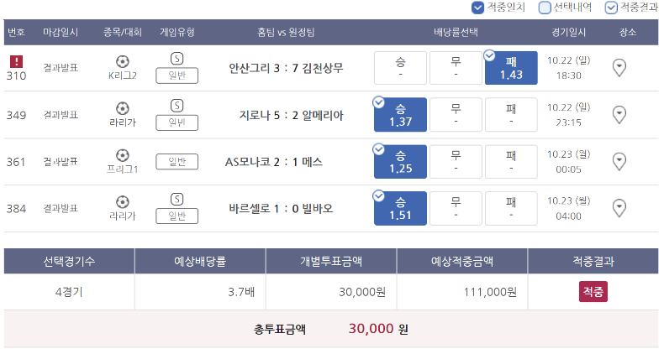Viewport: 664px width, 354px height.
Task: Open venue pin icon for the AS모나코 match
Action: click(619, 161)
